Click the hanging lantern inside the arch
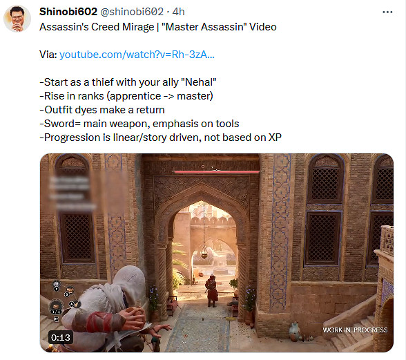Image resolution: width=406 pixels, height=360 pixels. coord(204,252)
